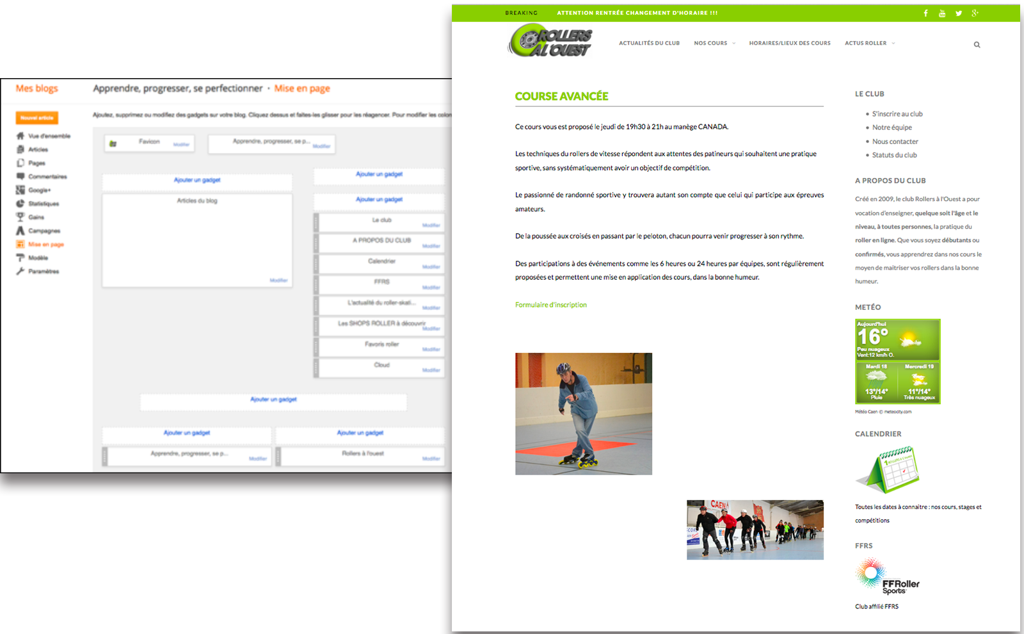Screen dimensions: 1024x634
Task: Click the FF Roller Sports logo
Action: (887, 577)
